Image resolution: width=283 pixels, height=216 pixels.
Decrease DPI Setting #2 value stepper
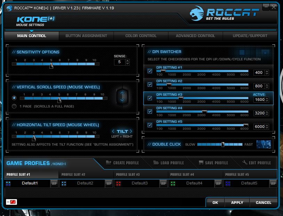[267, 87]
